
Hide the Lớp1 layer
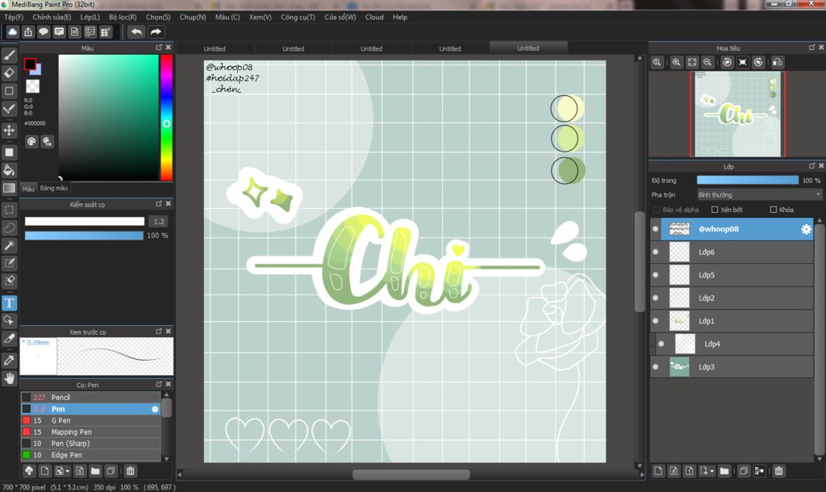655,321
